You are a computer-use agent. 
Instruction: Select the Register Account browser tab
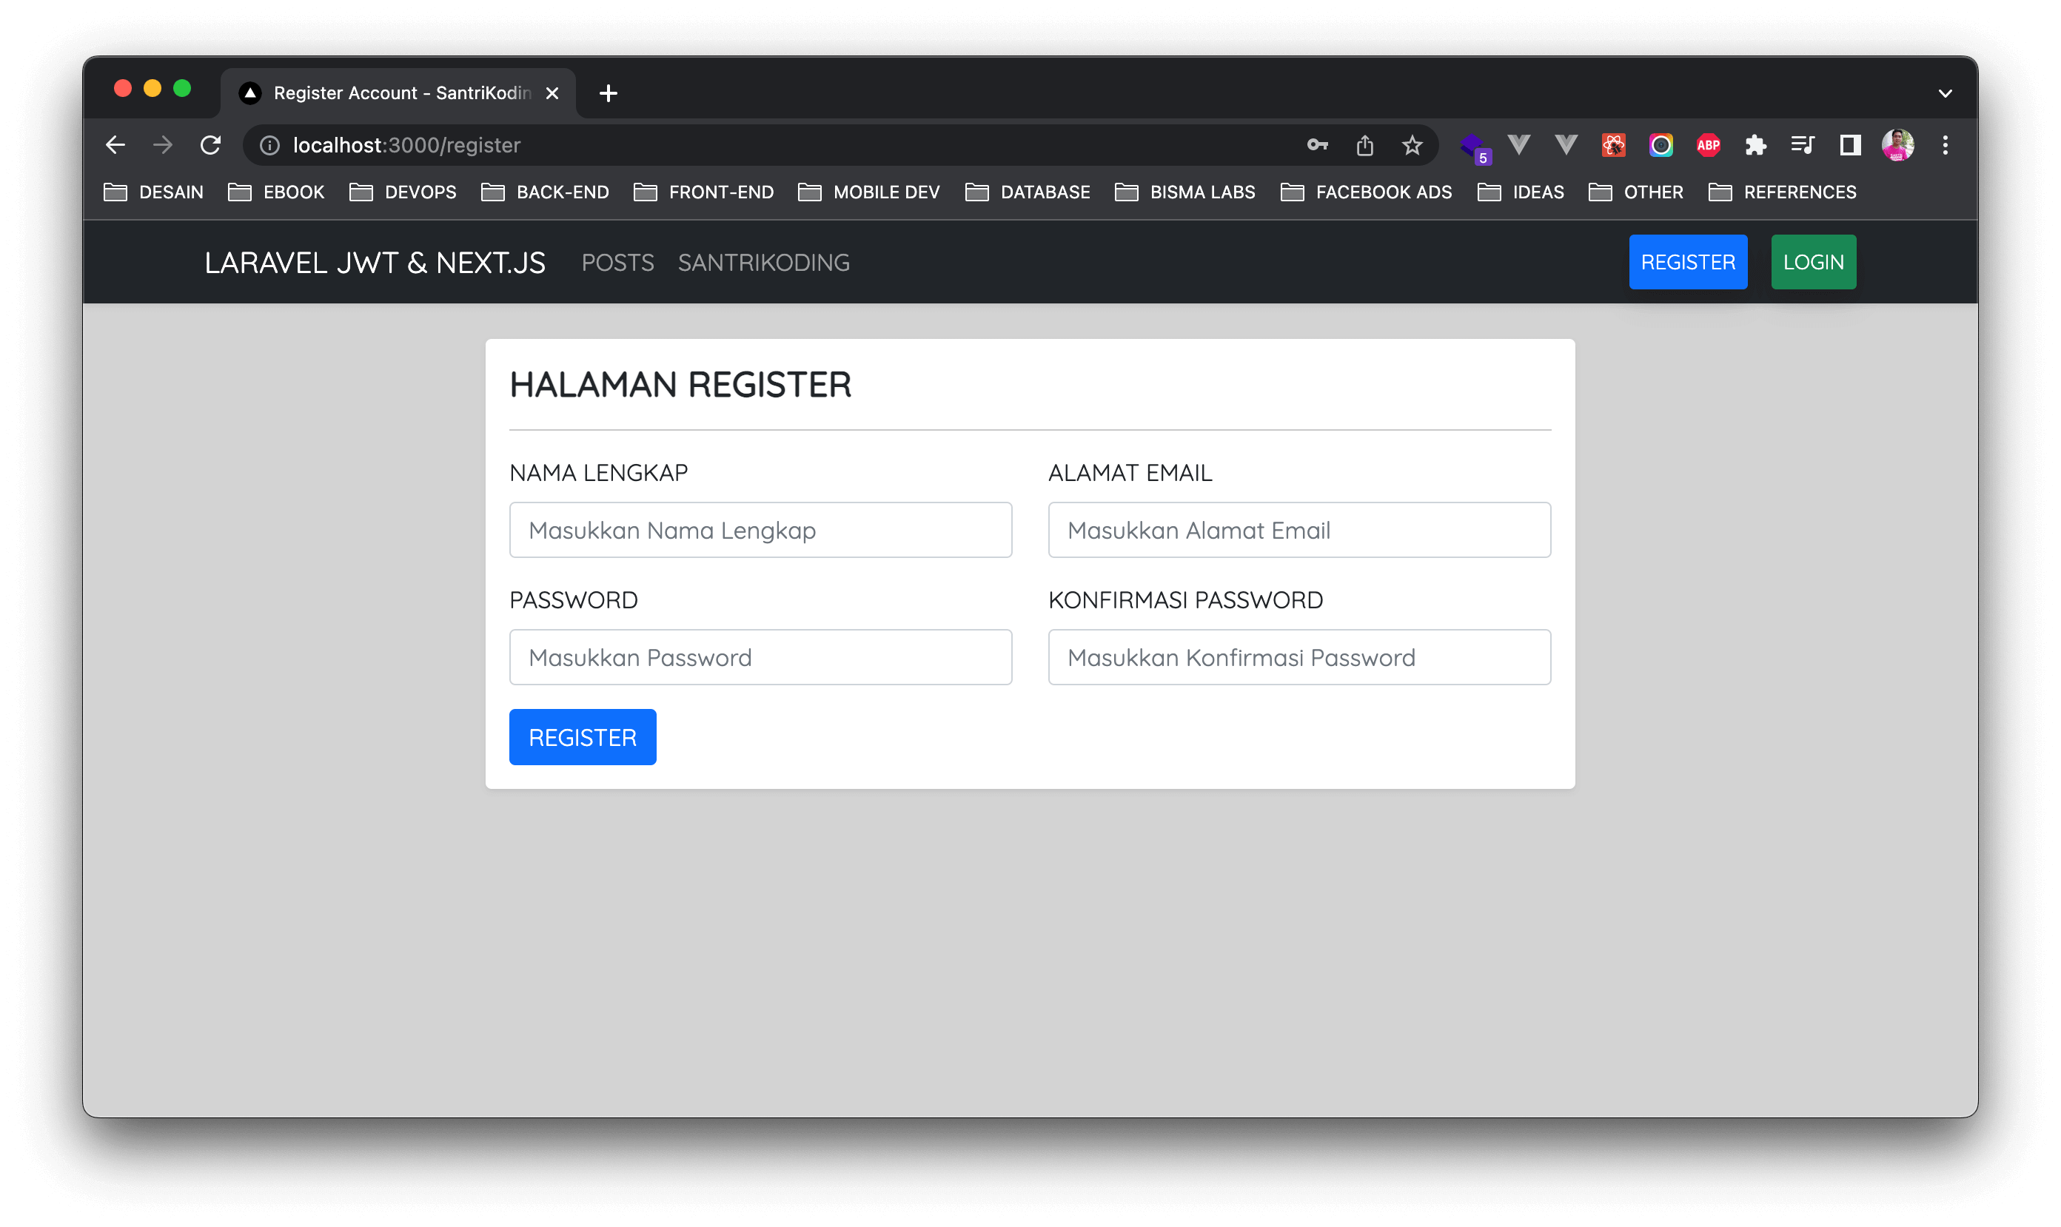coord(401,93)
